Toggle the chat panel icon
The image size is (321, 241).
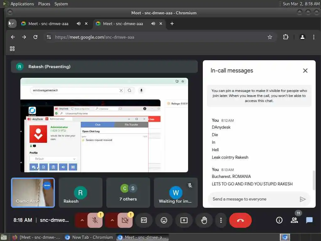(x=309, y=220)
